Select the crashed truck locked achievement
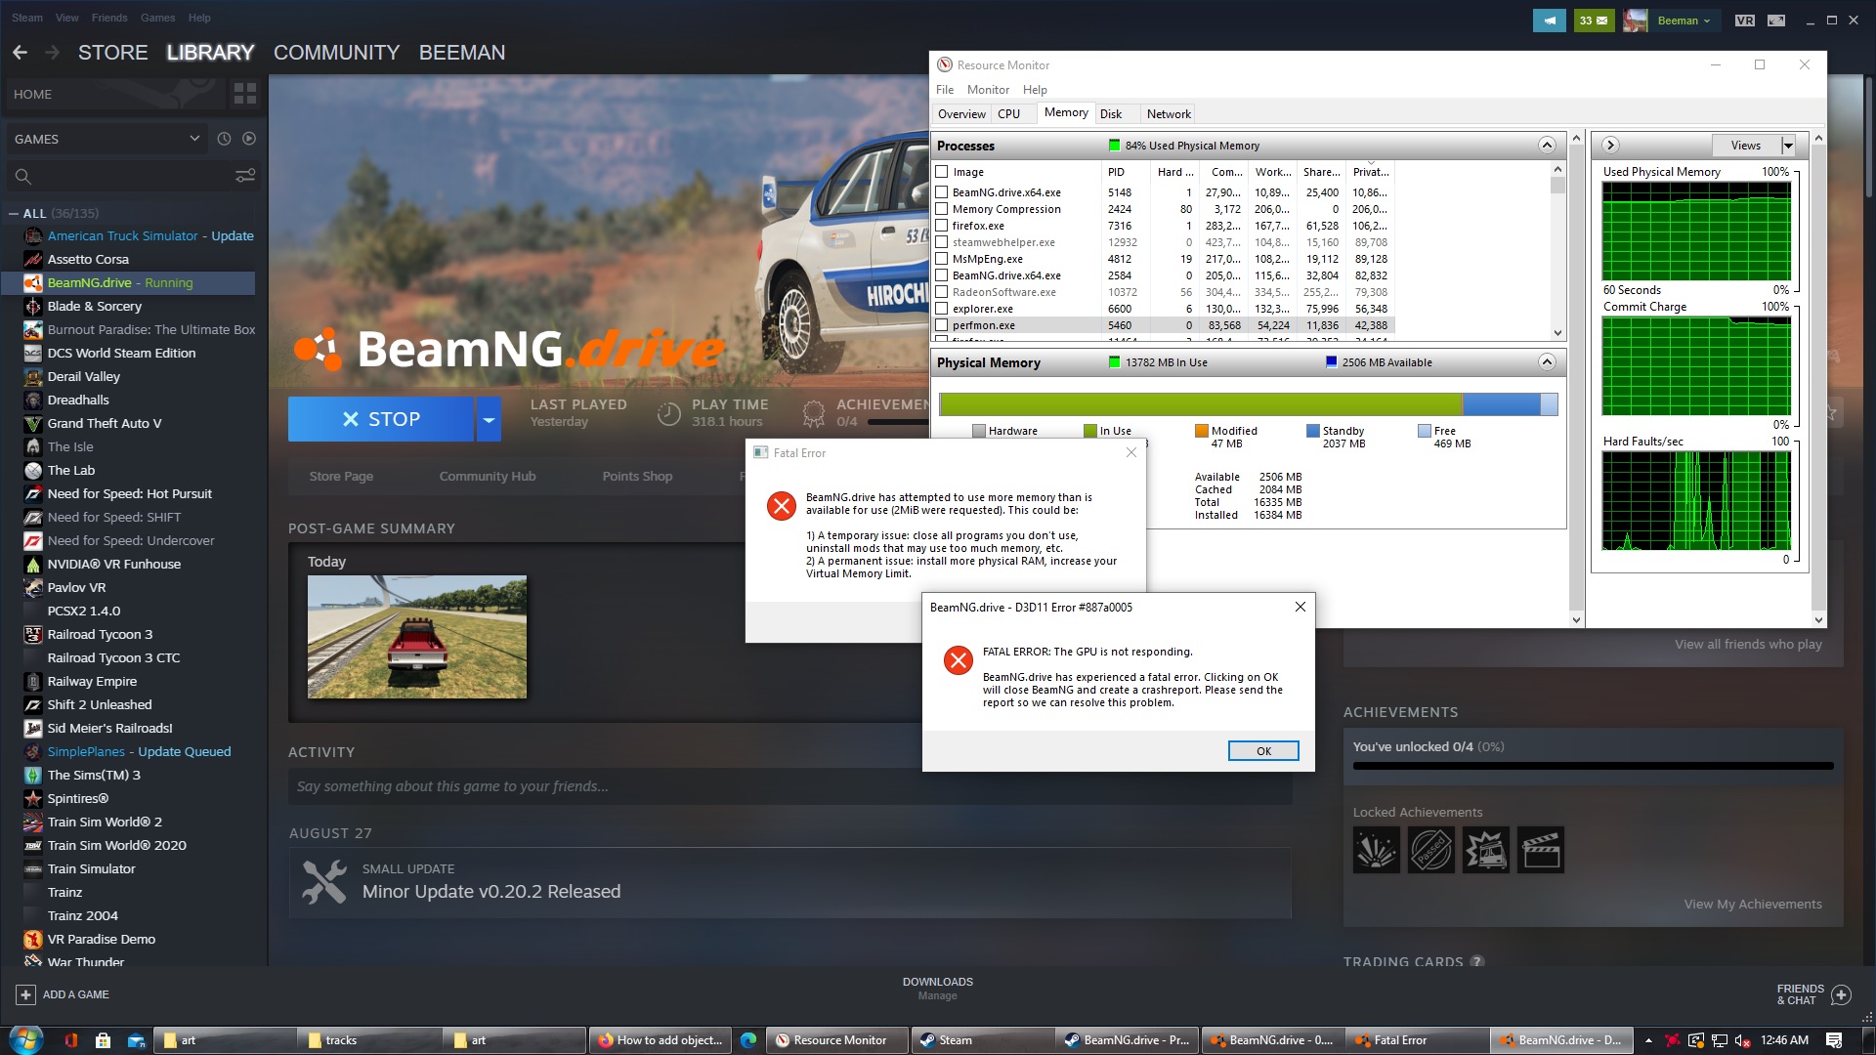 [x=1485, y=850]
